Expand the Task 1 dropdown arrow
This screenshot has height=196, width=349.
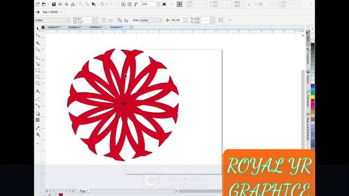pos(61,12)
